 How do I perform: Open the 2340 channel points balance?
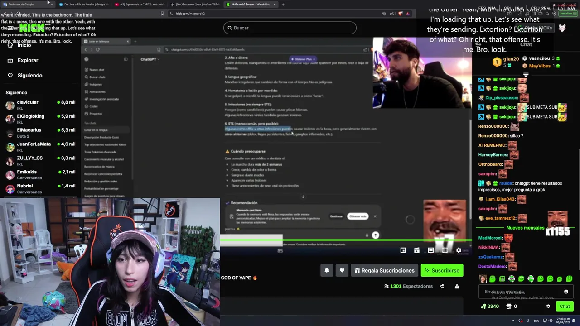point(490,307)
